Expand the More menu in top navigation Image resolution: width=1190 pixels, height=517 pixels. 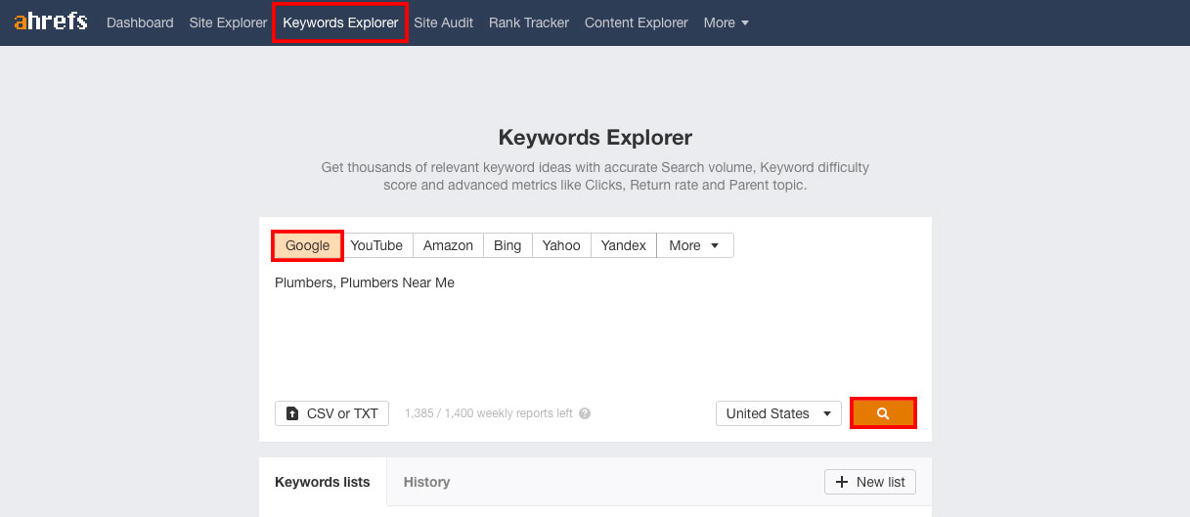point(727,22)
